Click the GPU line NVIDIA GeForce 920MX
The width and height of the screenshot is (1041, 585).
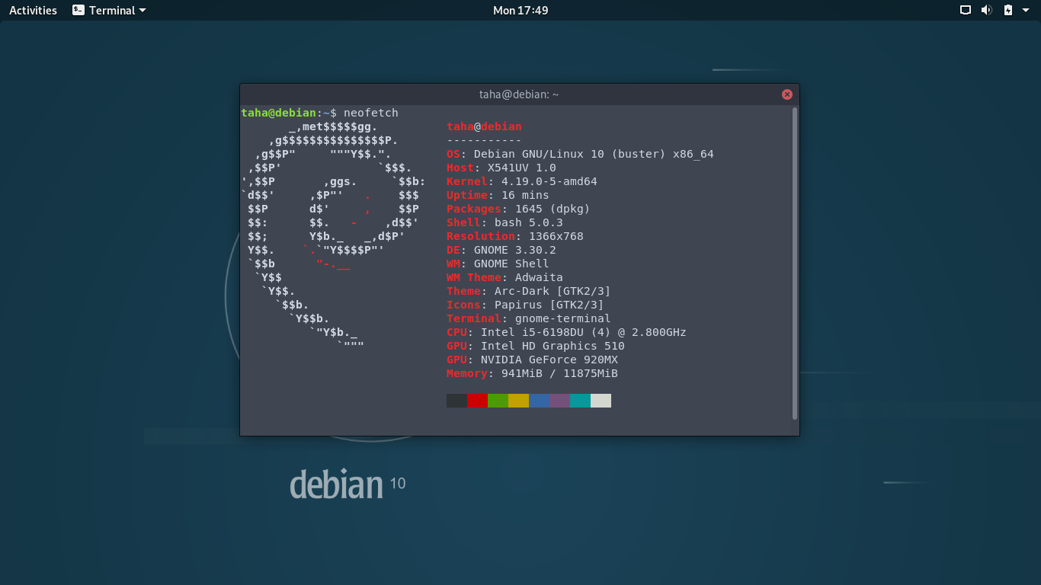[x=532, y=360]
